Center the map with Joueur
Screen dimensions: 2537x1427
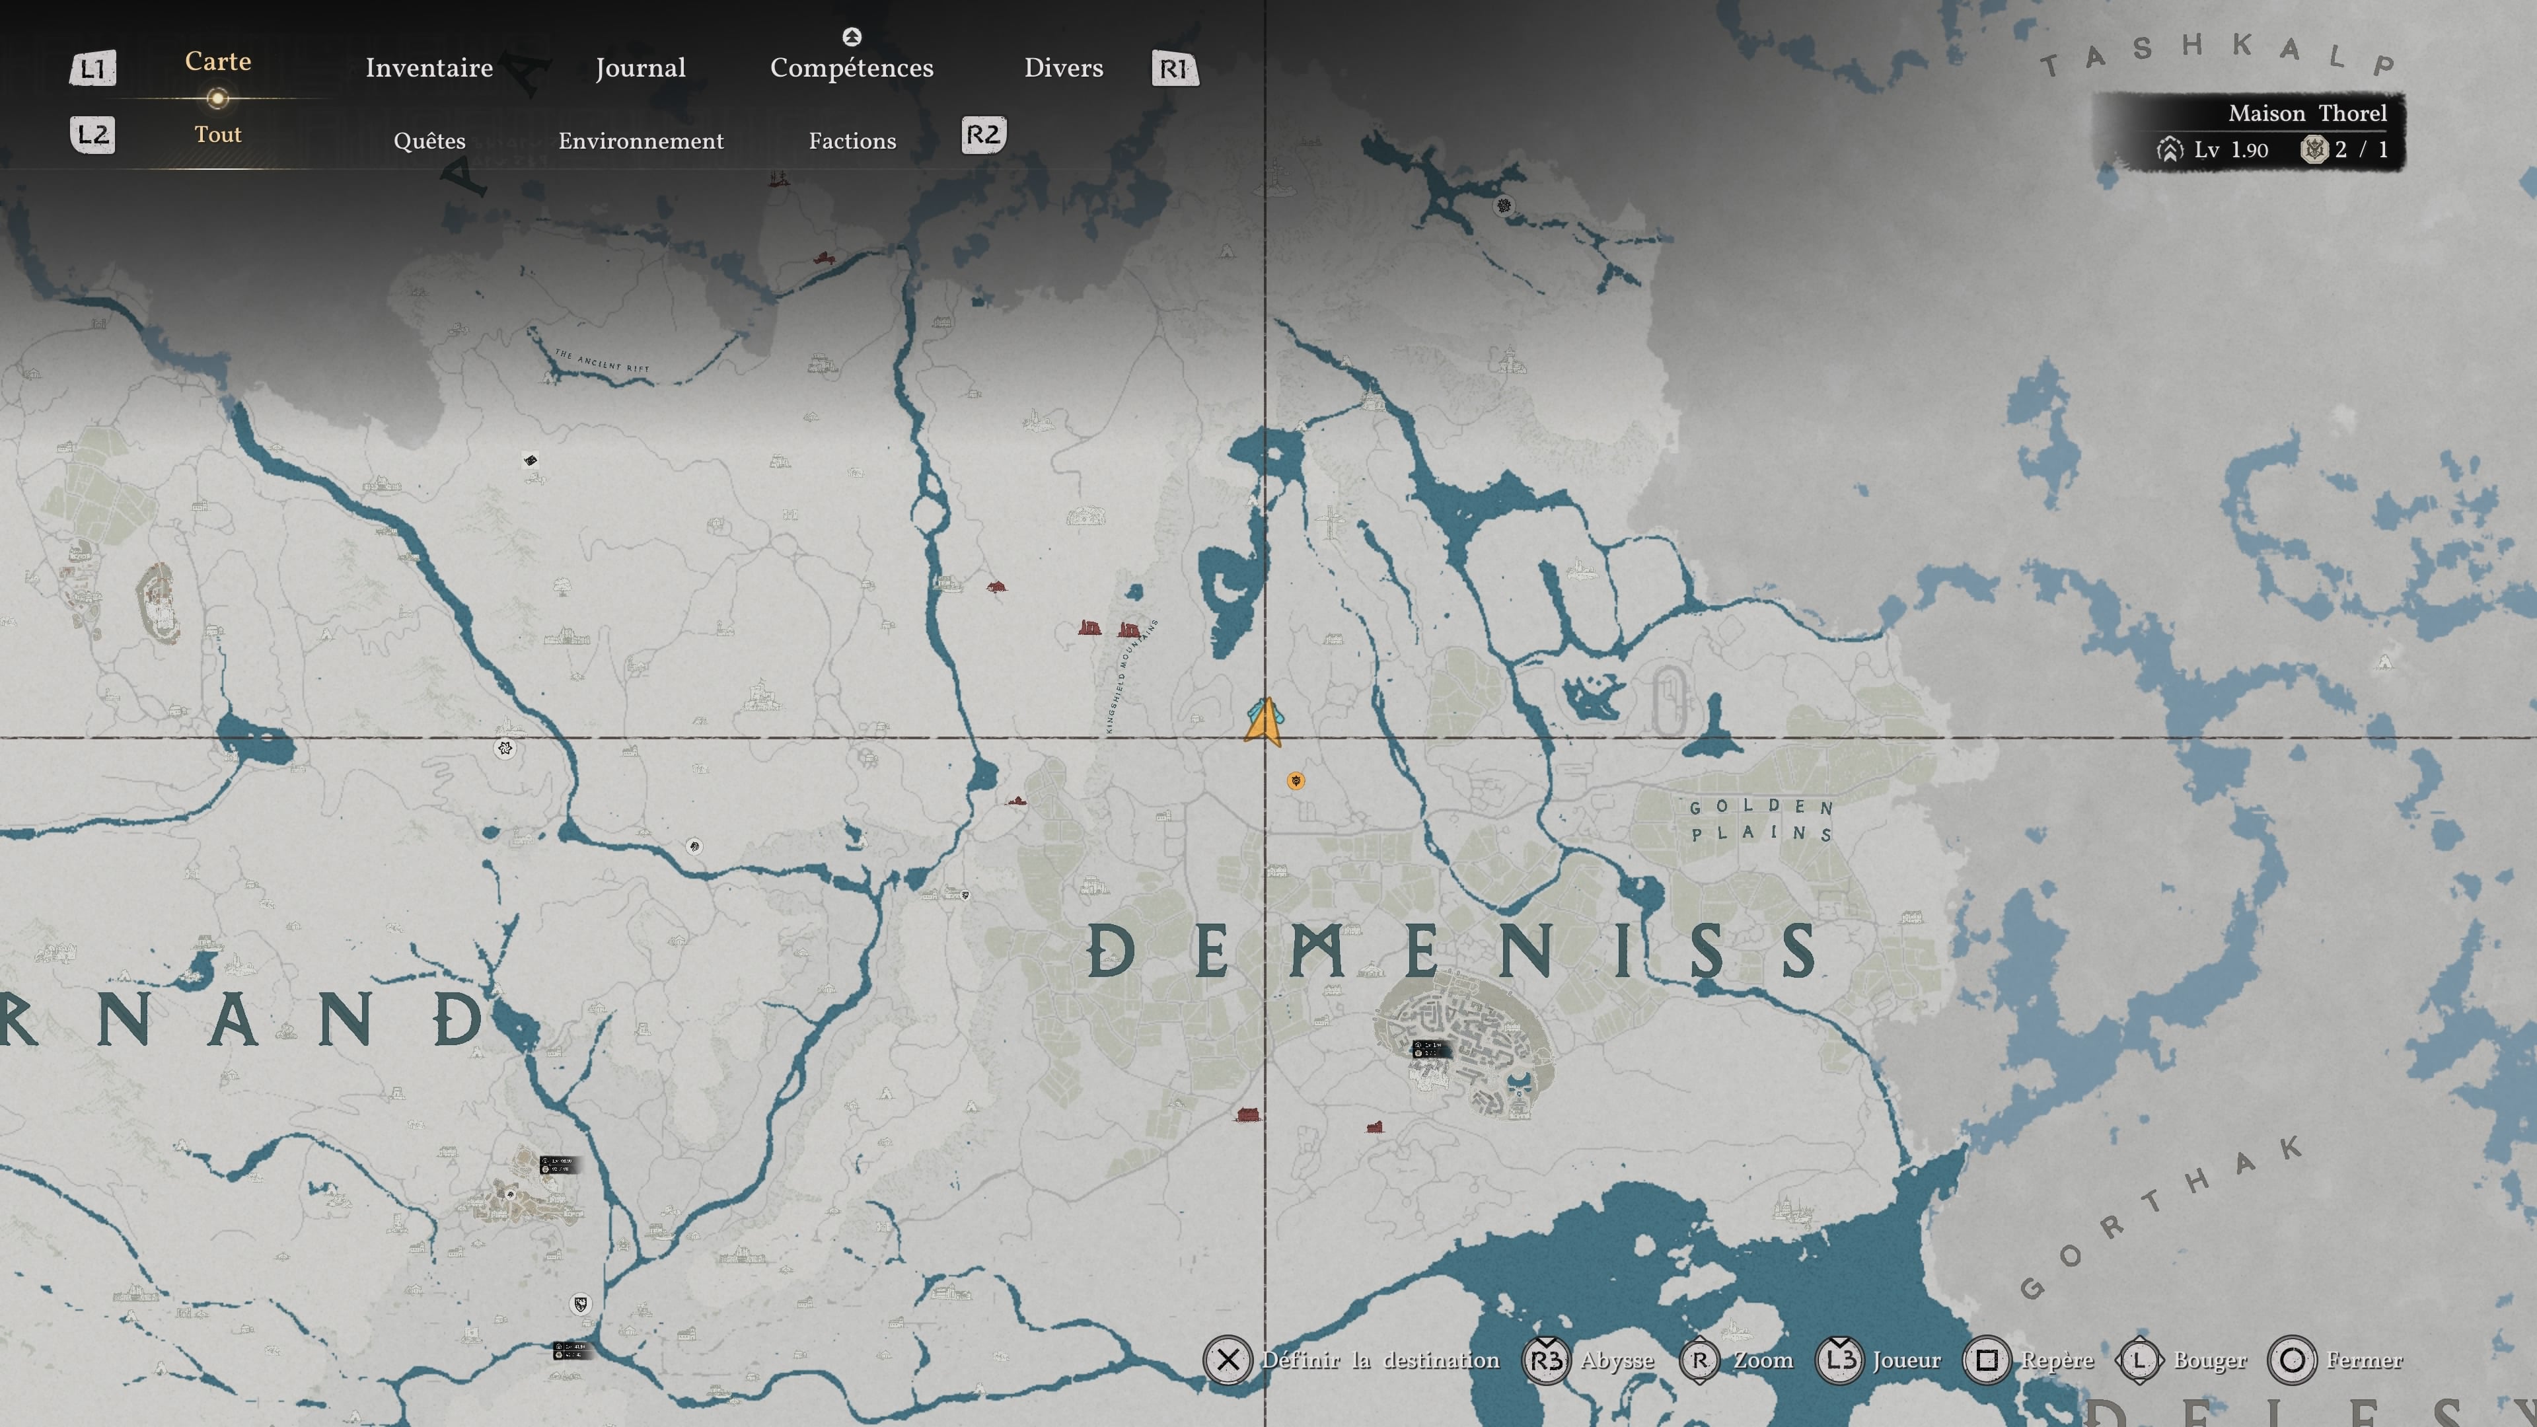1907,1360
